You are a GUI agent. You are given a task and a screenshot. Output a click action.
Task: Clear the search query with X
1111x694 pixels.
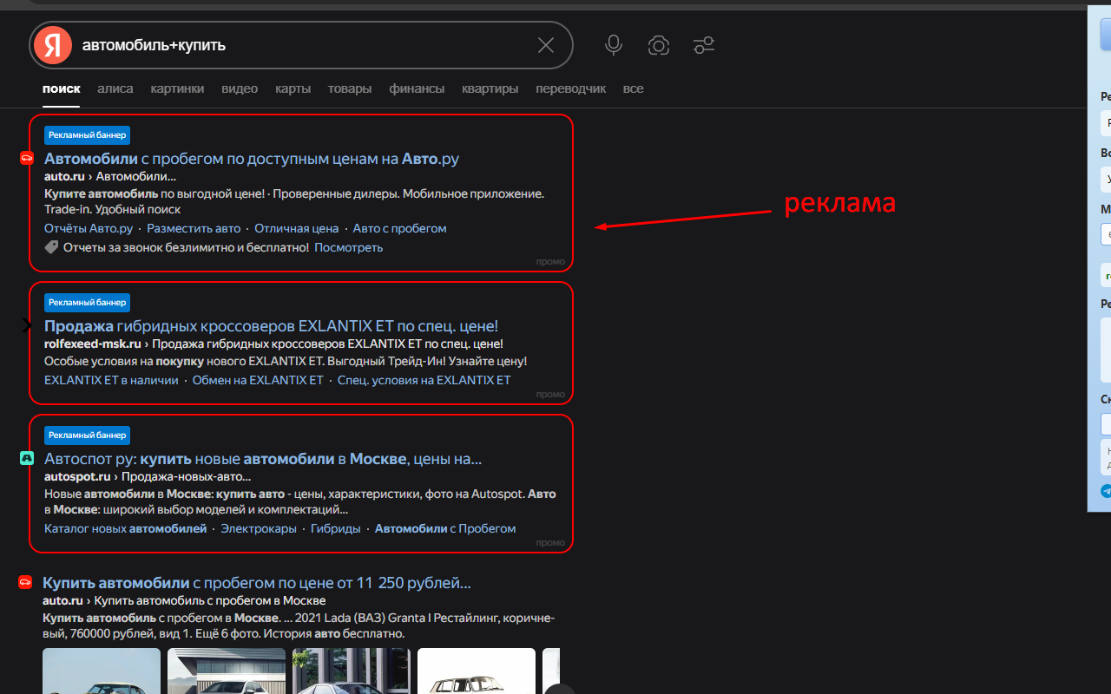(546, 45)
